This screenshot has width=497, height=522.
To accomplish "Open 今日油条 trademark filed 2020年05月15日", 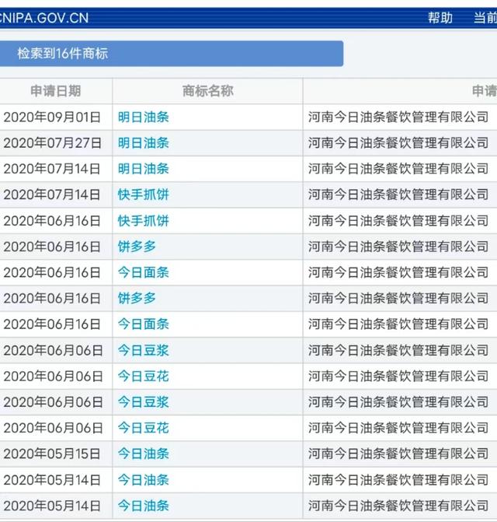I will pos(144,454).
